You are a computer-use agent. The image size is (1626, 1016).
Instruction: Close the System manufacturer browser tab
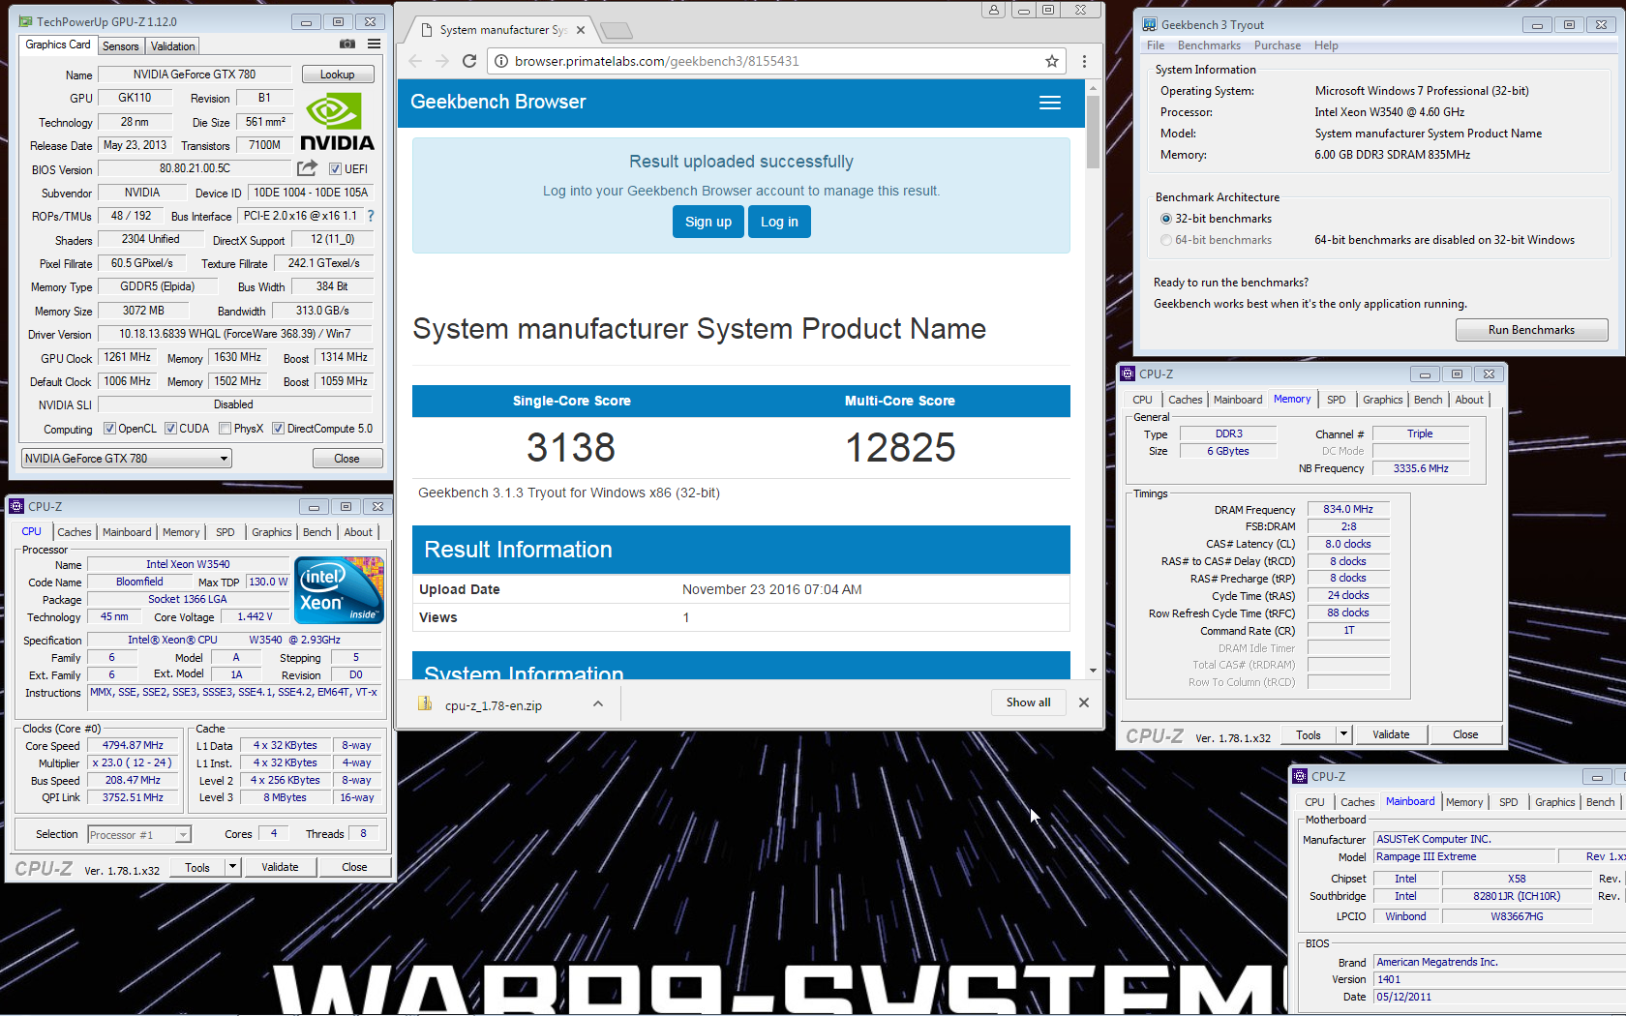click(x=581, y=30)
